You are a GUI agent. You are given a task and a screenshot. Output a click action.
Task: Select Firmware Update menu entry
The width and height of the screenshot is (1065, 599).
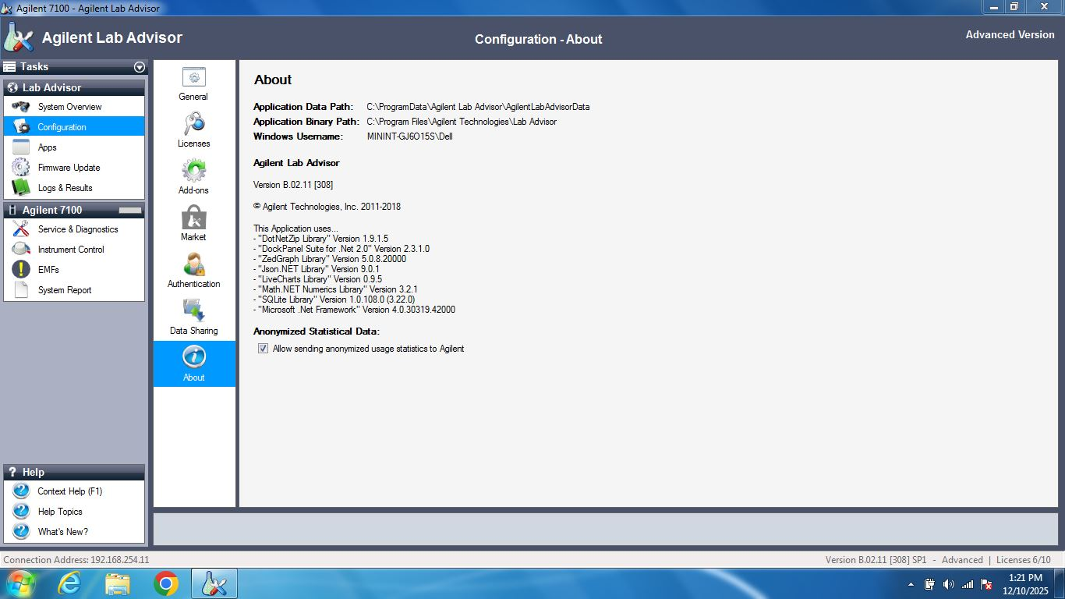pos(69,168)
